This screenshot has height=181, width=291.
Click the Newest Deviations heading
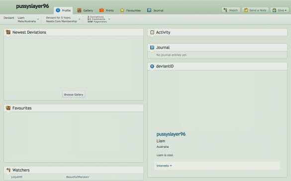pyautogui.click(x=29, y=32)
